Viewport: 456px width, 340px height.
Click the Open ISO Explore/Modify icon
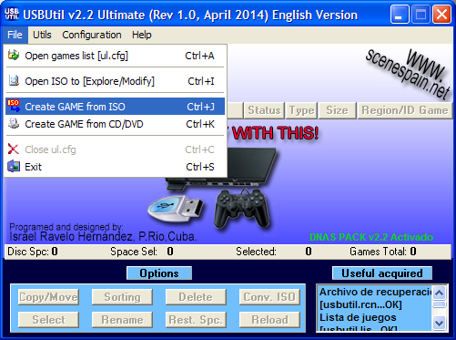tap(14, 81)
